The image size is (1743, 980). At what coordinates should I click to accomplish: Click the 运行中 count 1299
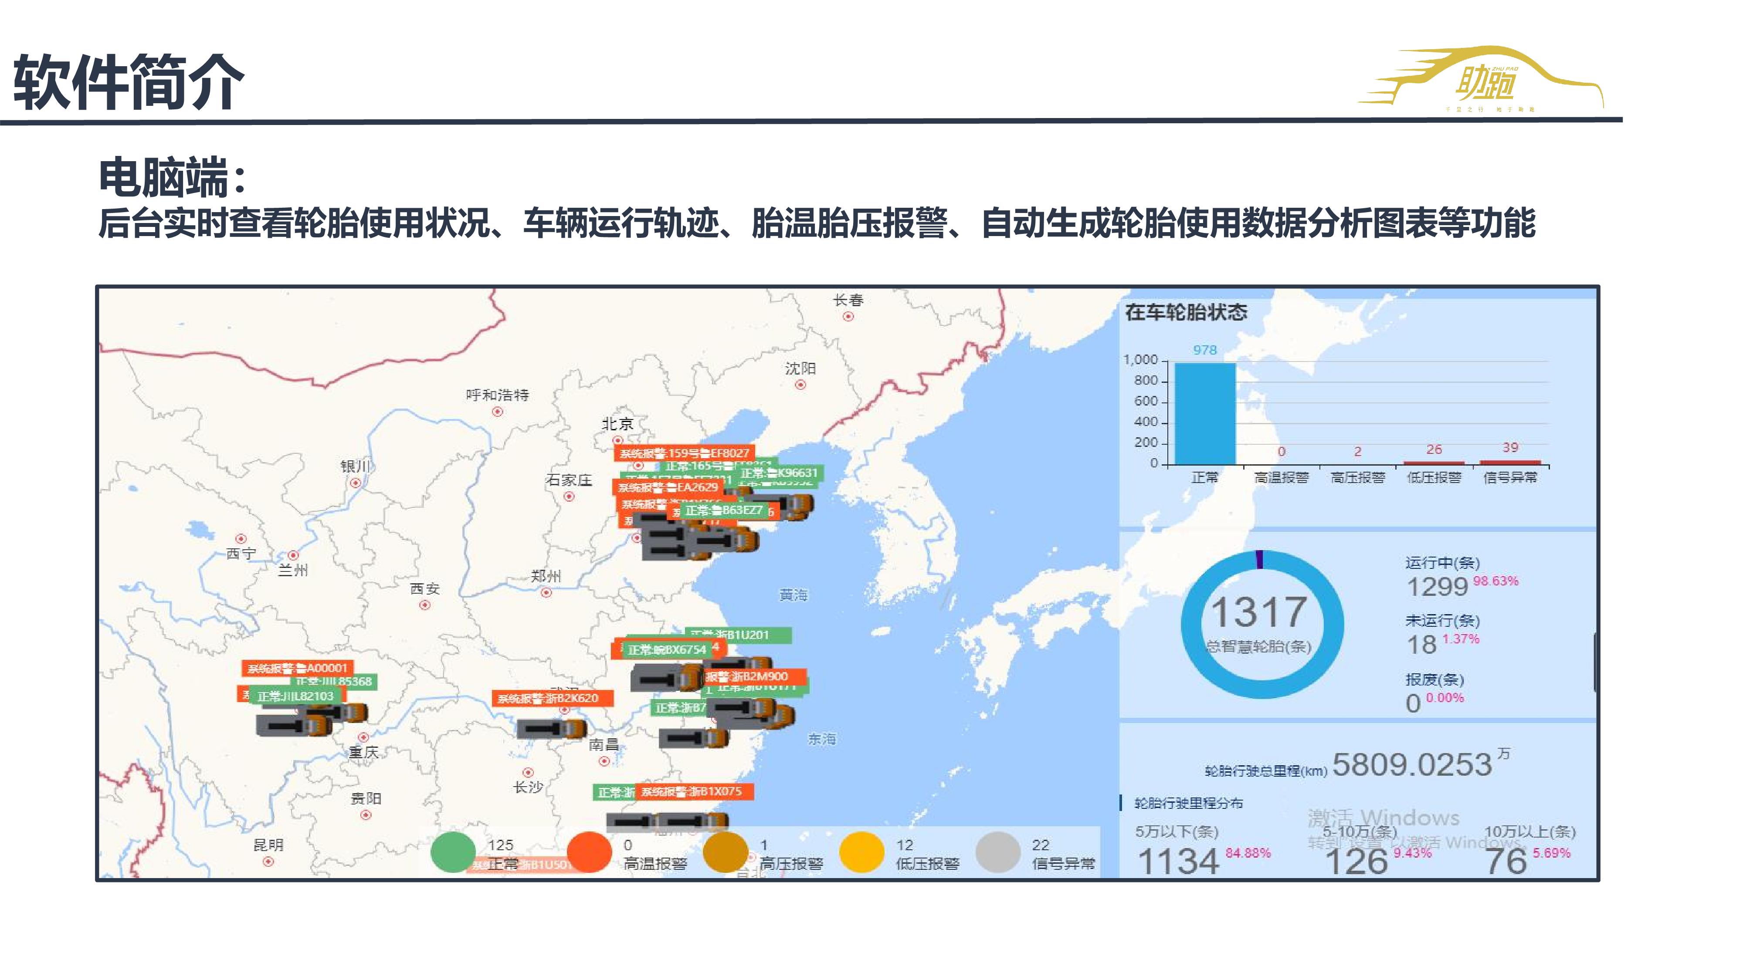click(x=1437, y=587)
